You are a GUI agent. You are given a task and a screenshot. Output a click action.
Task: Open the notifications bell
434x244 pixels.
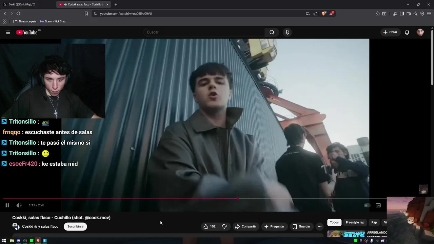coord(407,32)
